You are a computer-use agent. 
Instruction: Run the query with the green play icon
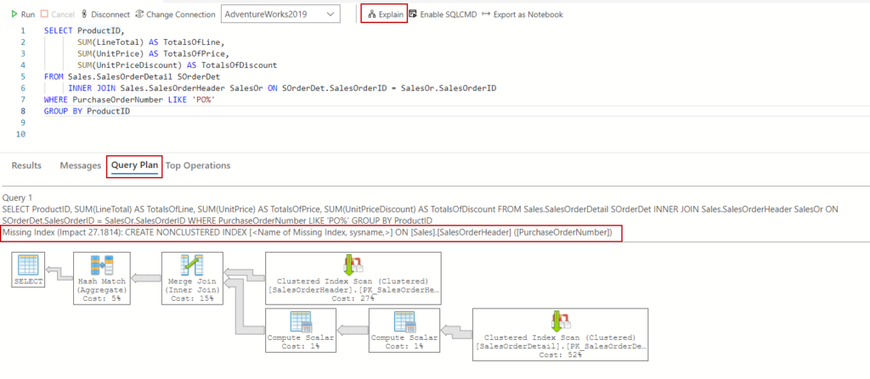(14, 14)
